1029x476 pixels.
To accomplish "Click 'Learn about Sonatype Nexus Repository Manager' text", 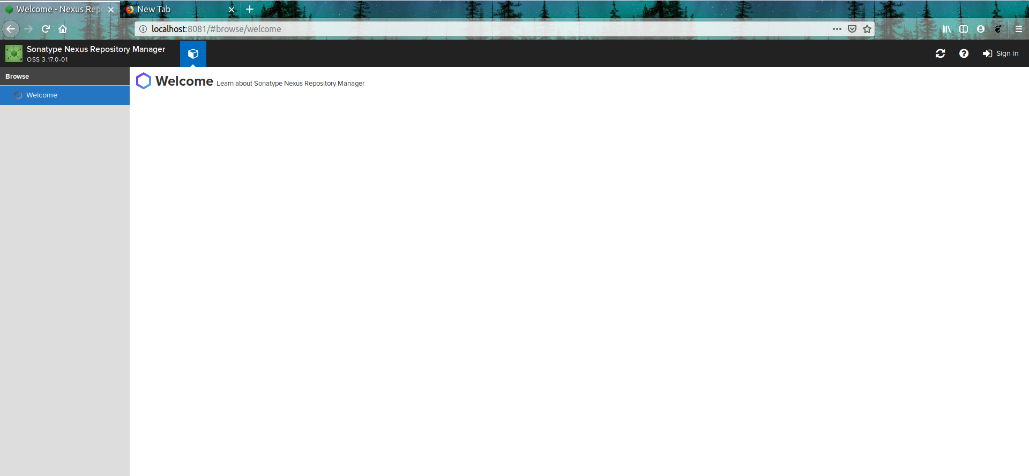I will [290, 84].
